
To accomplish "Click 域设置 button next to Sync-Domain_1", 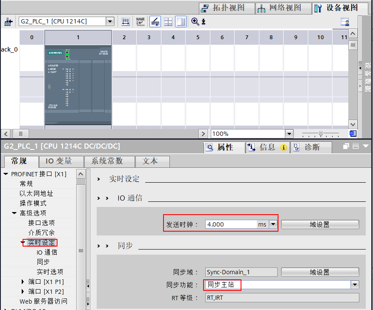I will pyautogui.click(x=320, y=272).
